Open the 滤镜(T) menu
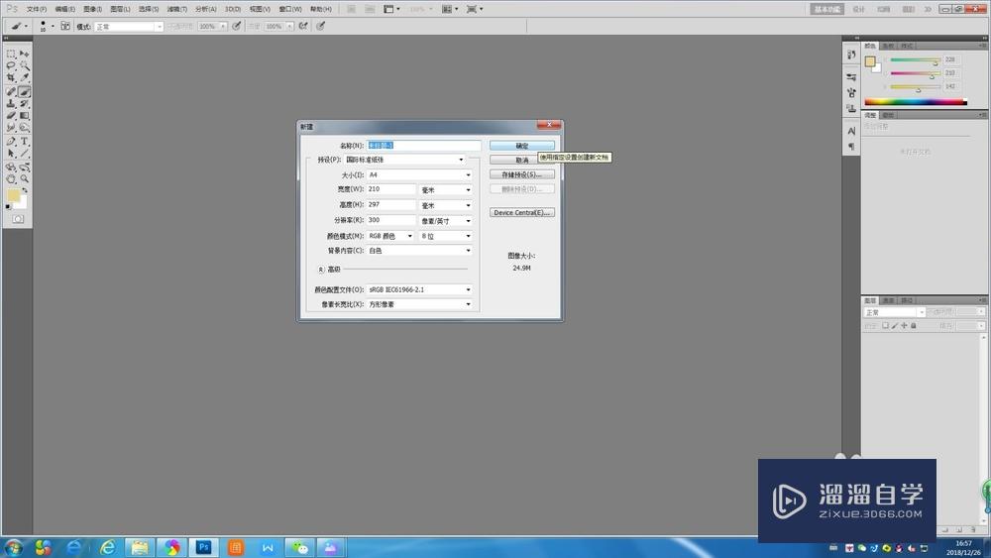The image size is (991, 558). click(177, 9)
